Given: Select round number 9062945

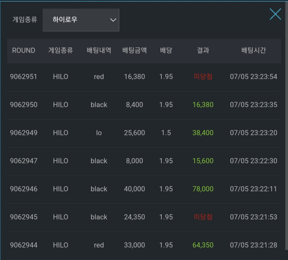Looking at the screenshot, I should pos(23,217).
